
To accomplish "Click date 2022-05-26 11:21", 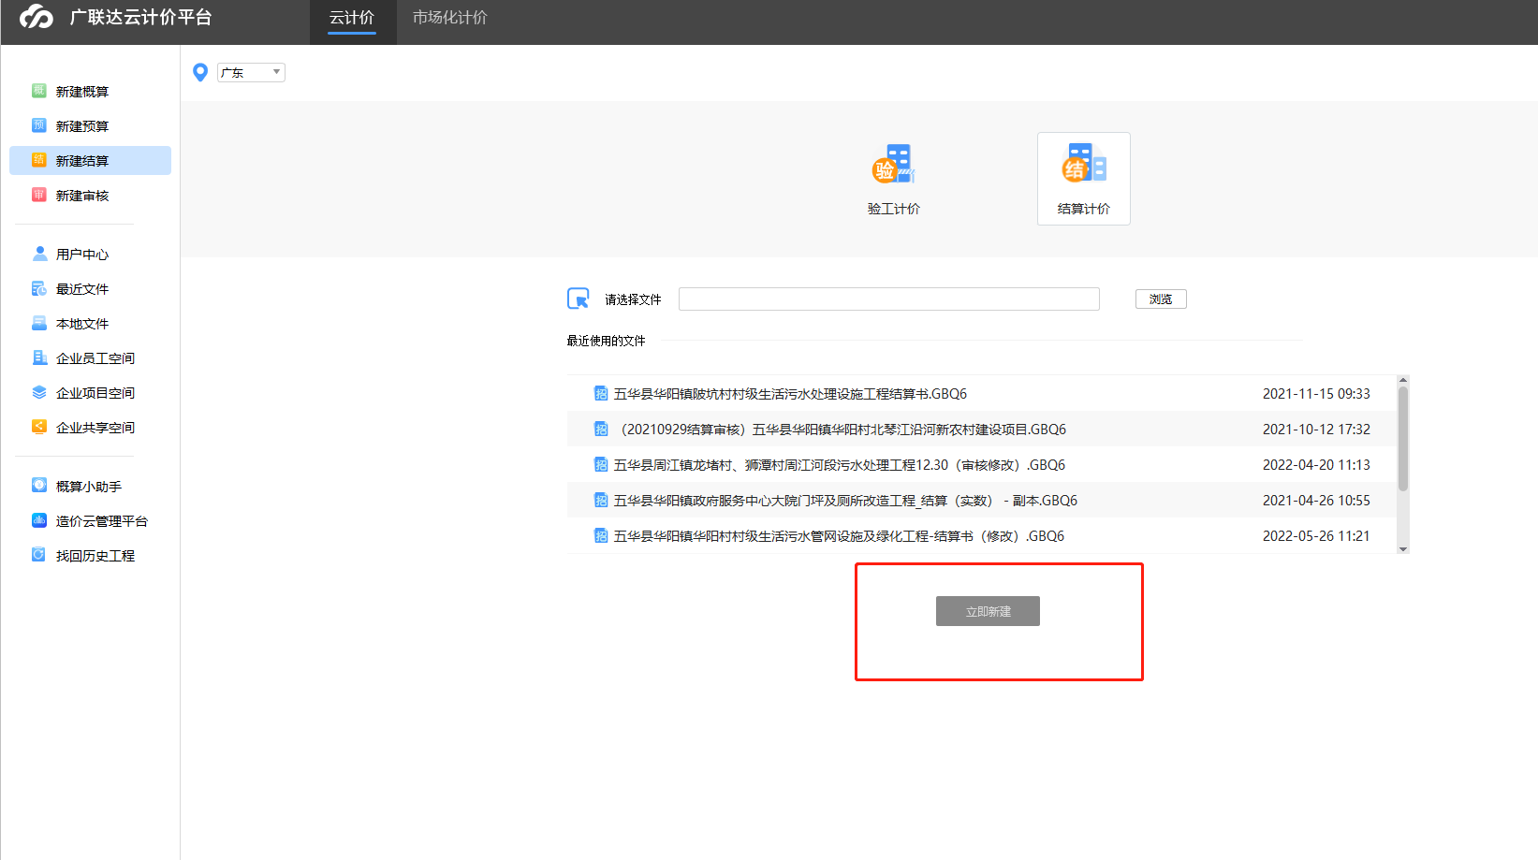I will (1316, 536).
